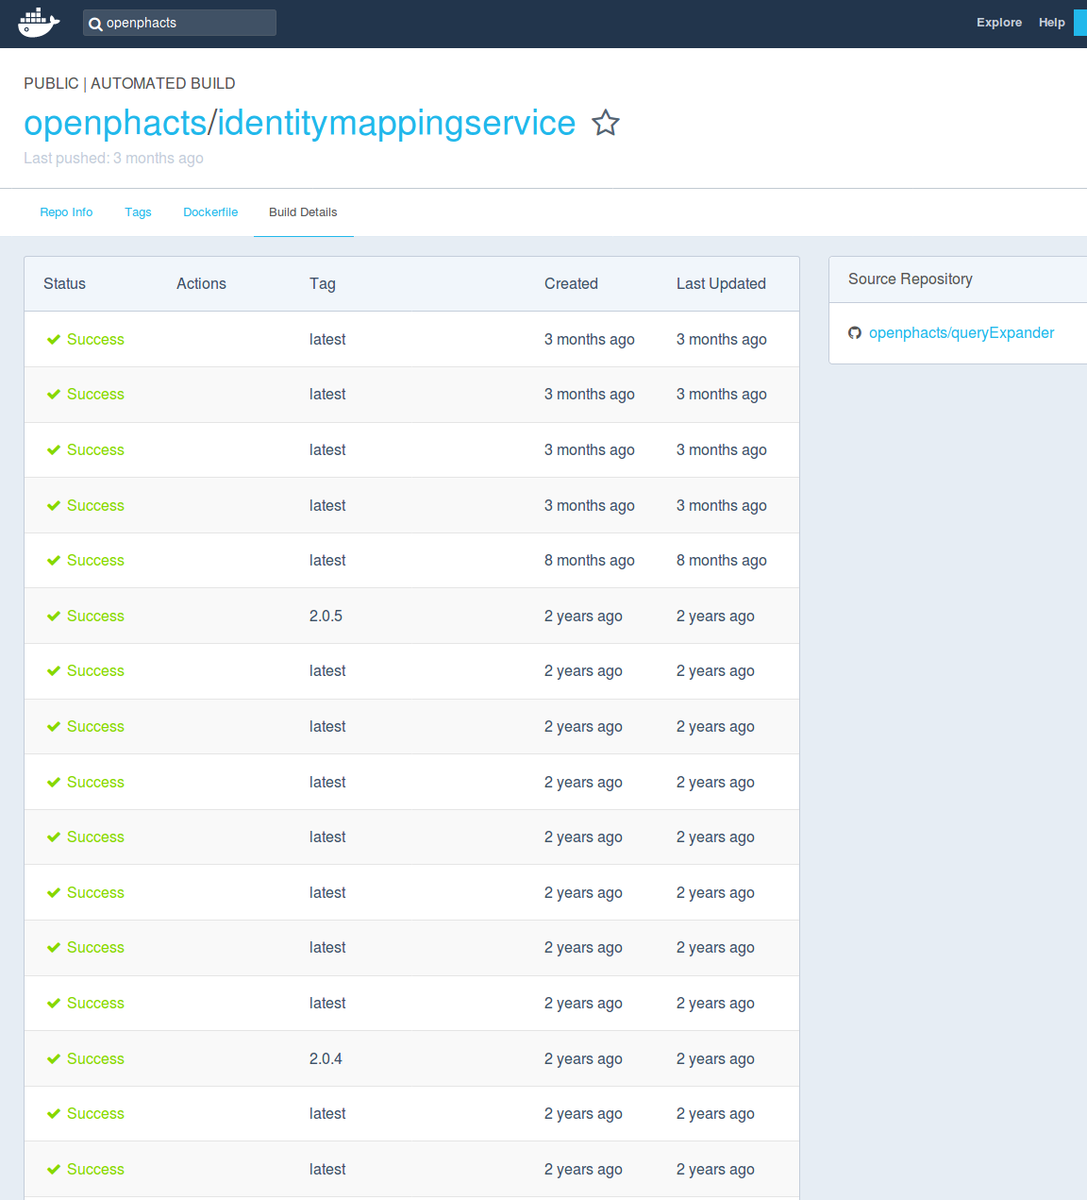The image size is (1087, 1200).
Task: Open the Dockerfile tab
Action: tap(210, 212)
